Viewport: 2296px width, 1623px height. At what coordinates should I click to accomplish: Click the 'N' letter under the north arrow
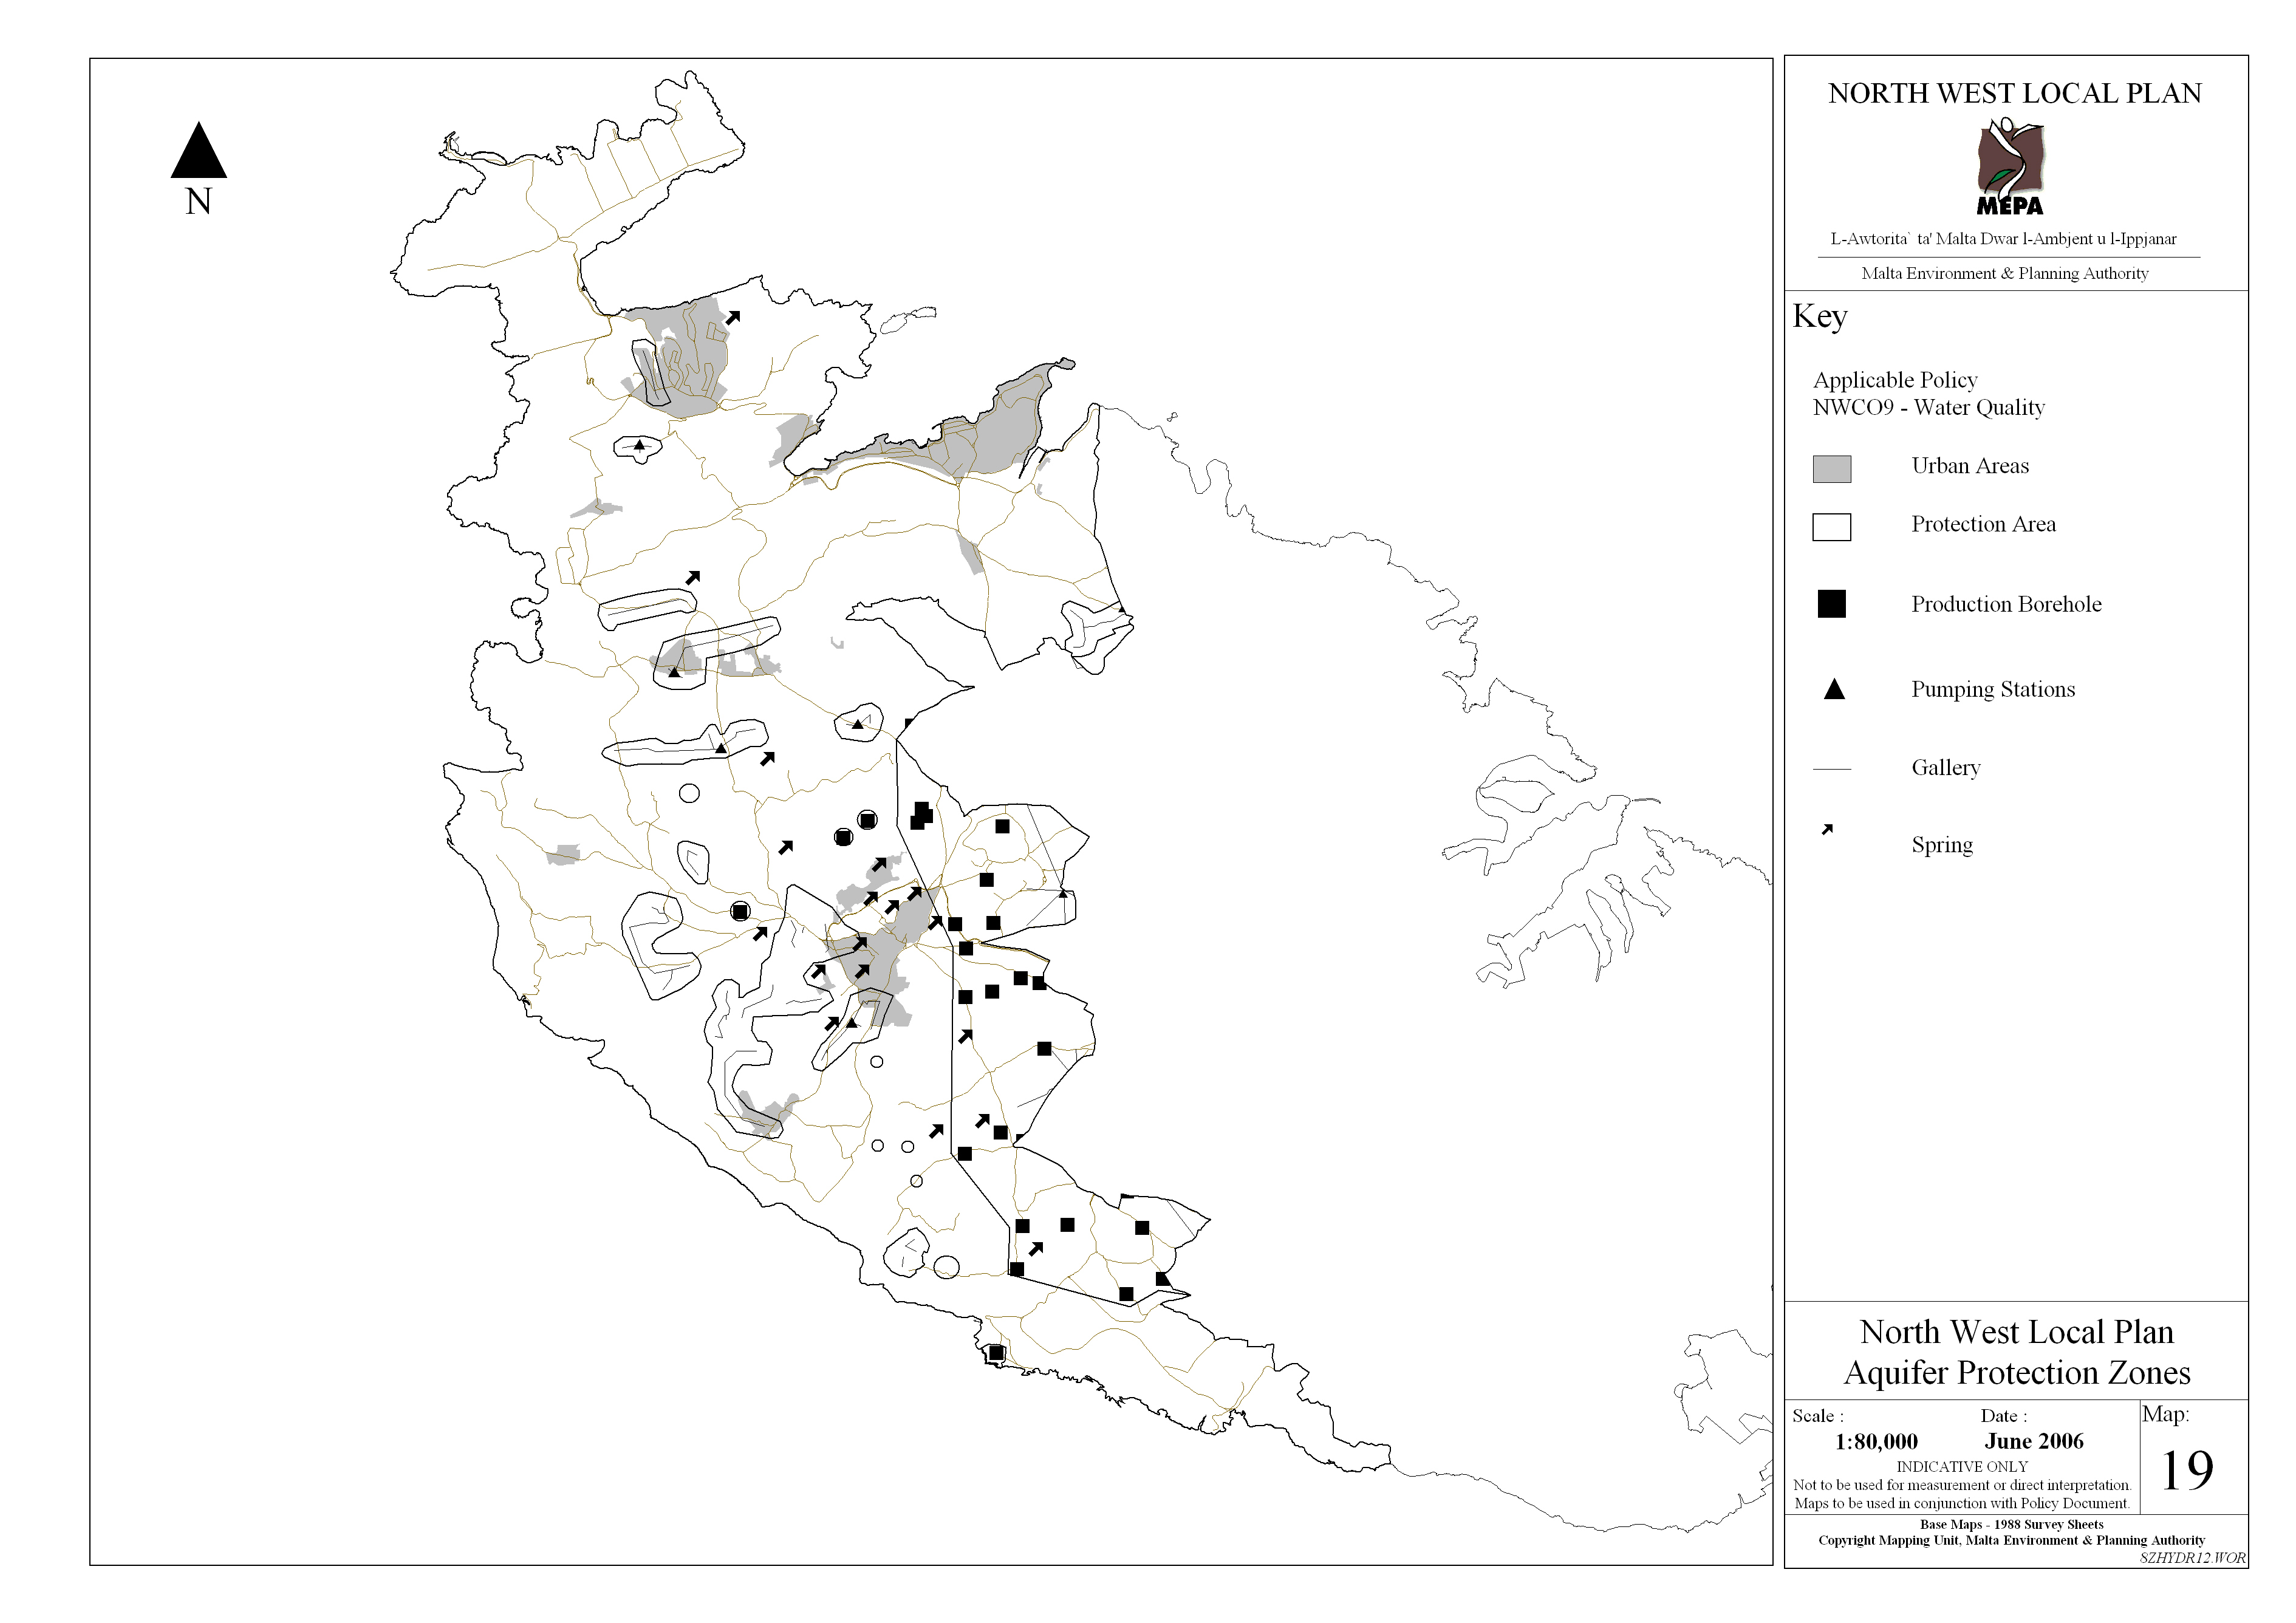click(199, 202)
